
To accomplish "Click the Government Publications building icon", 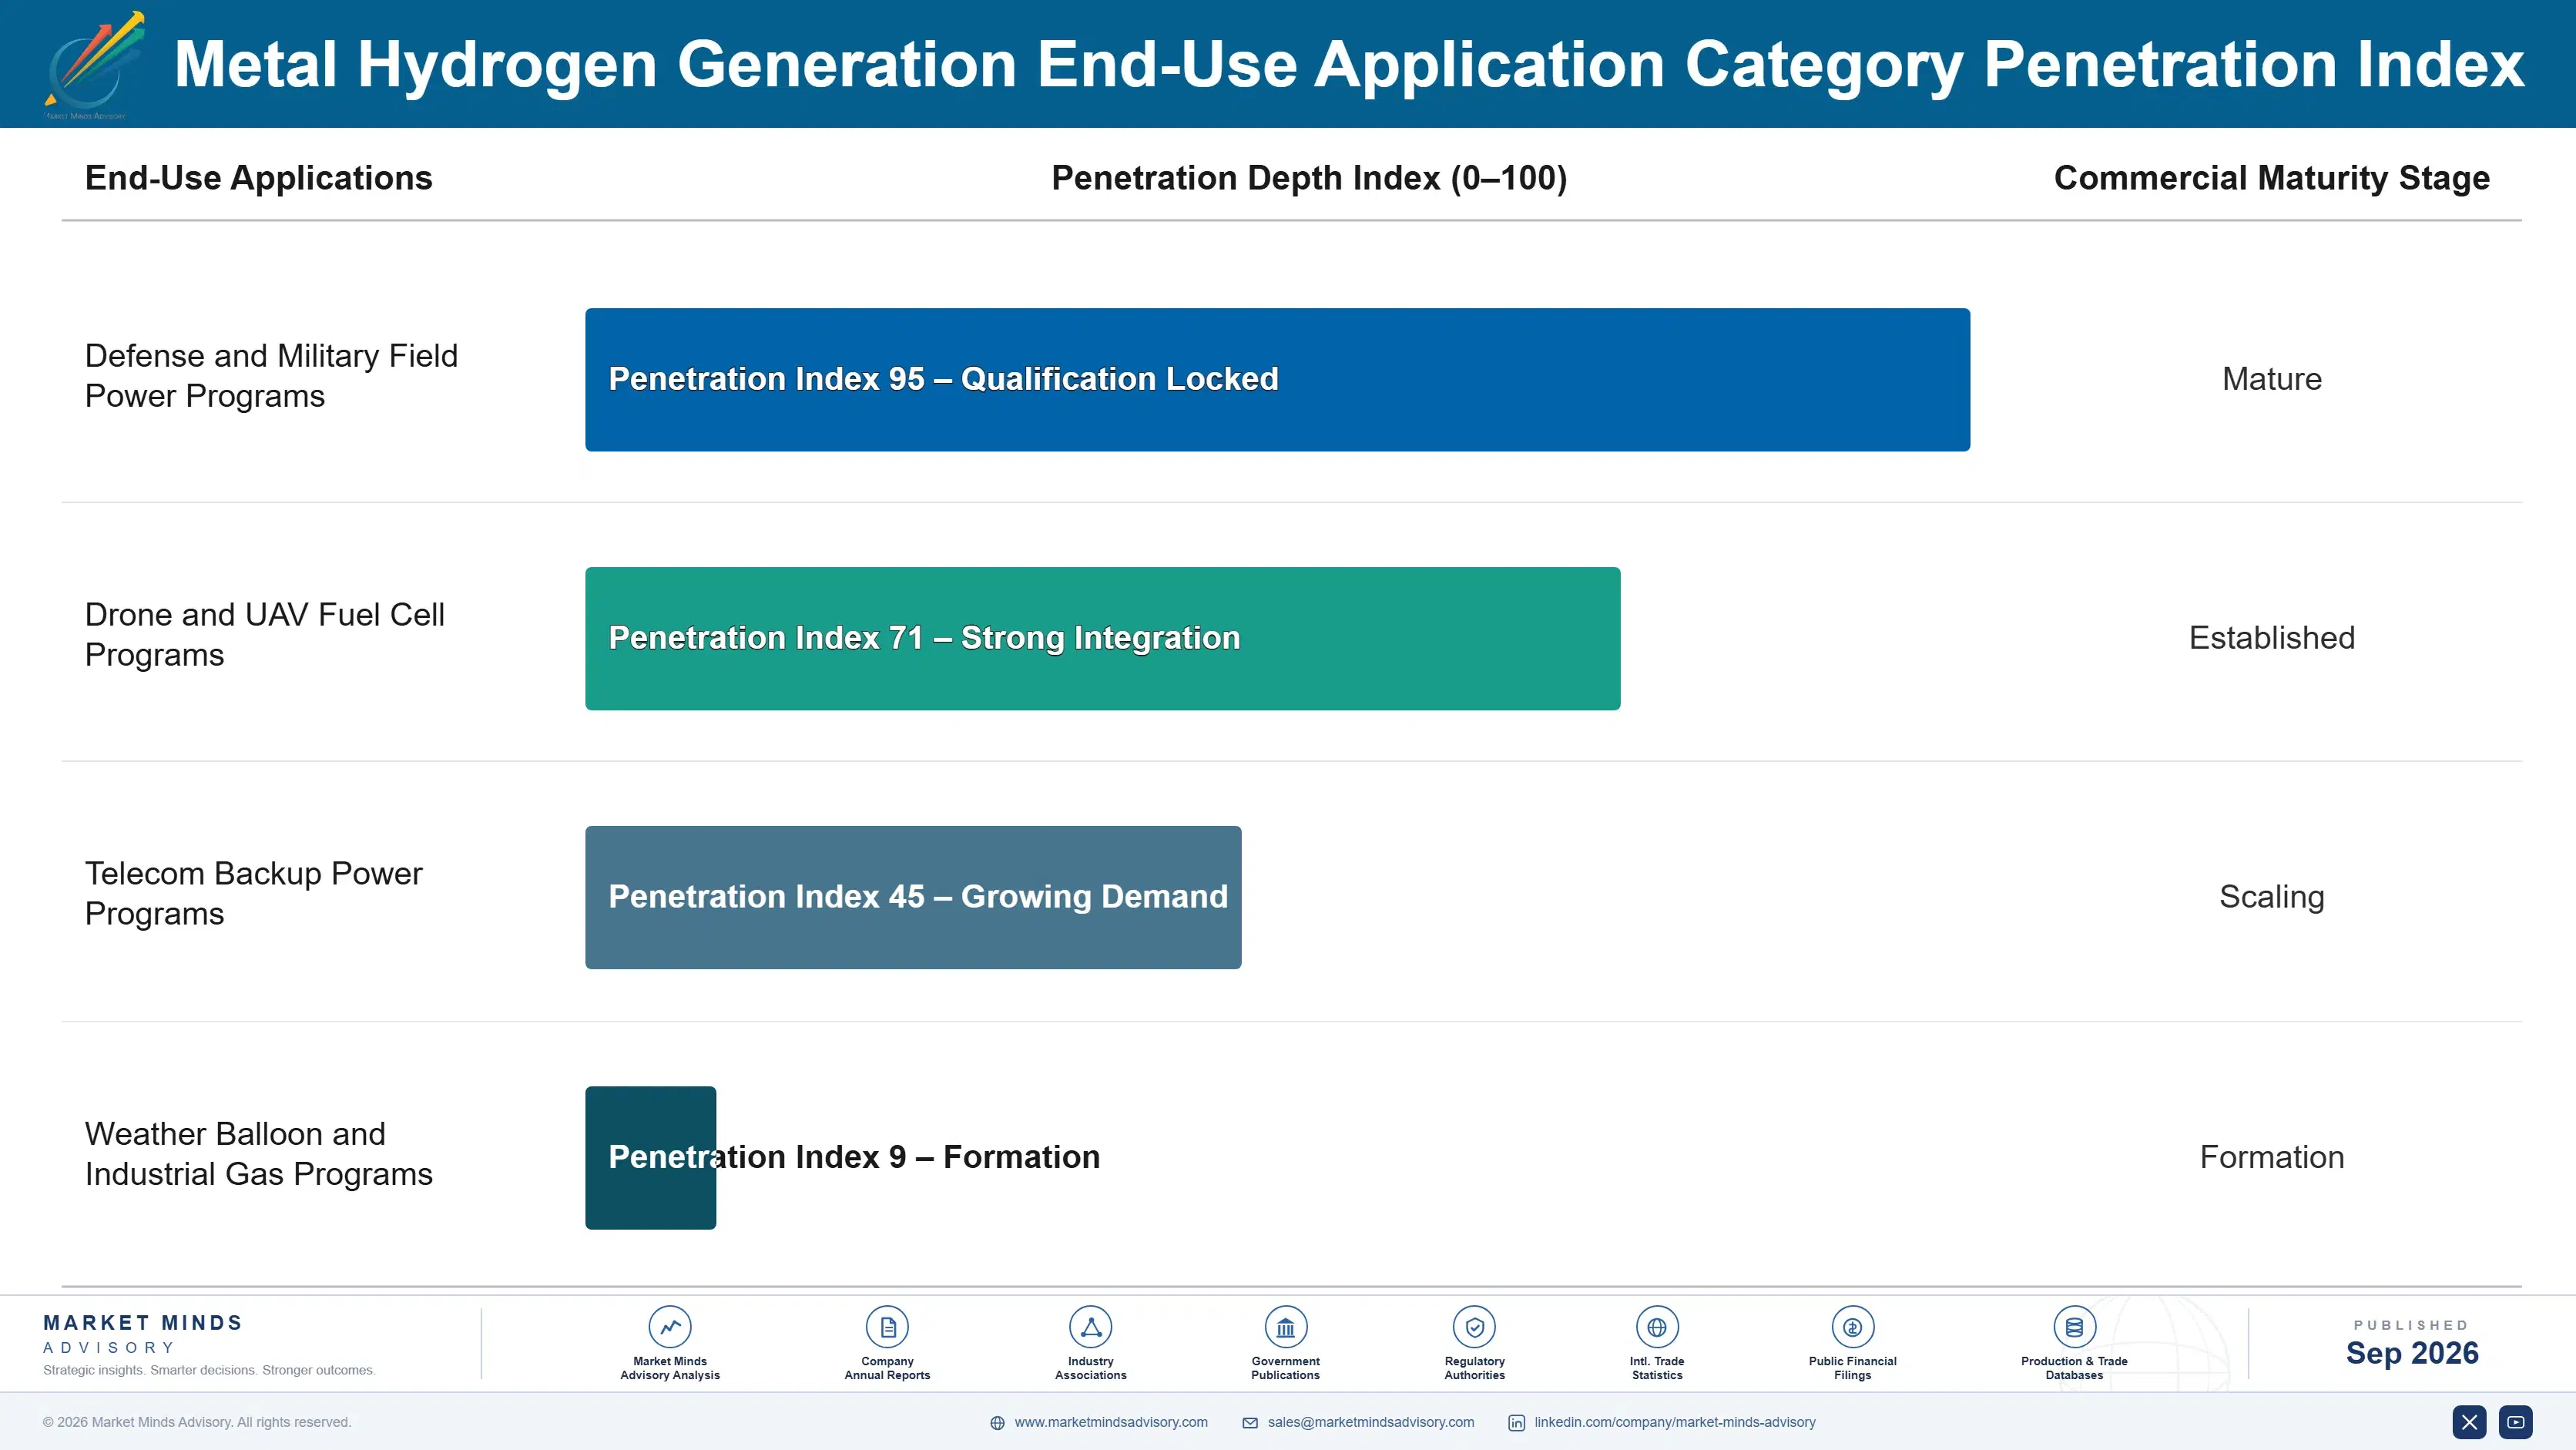I will [x=1285, y=1327].
